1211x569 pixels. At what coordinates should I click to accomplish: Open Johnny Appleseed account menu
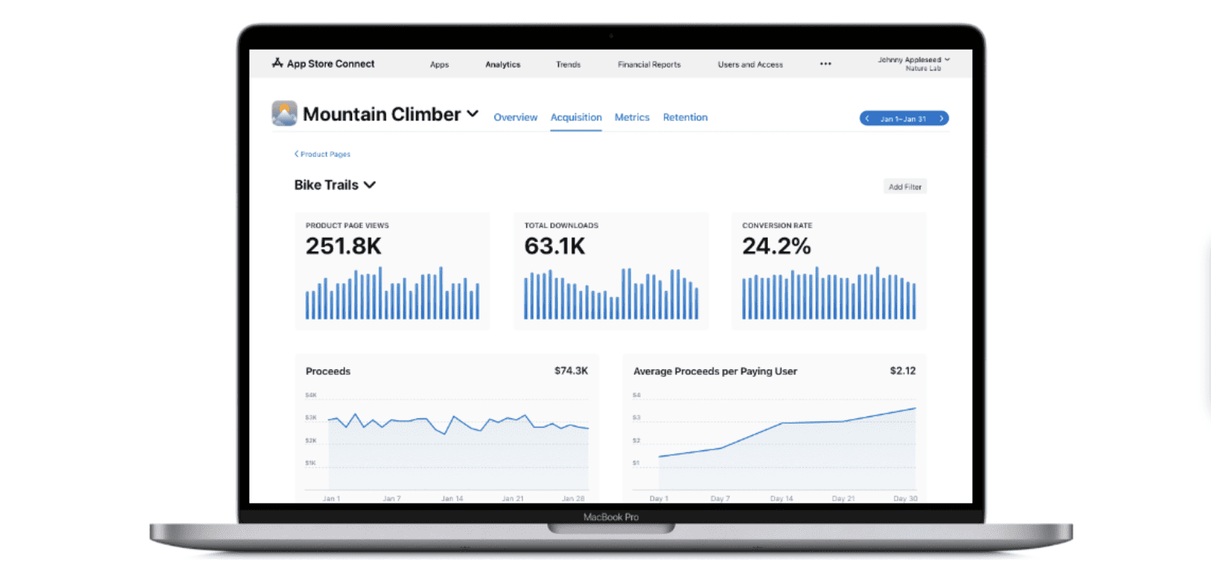(913, 60)
